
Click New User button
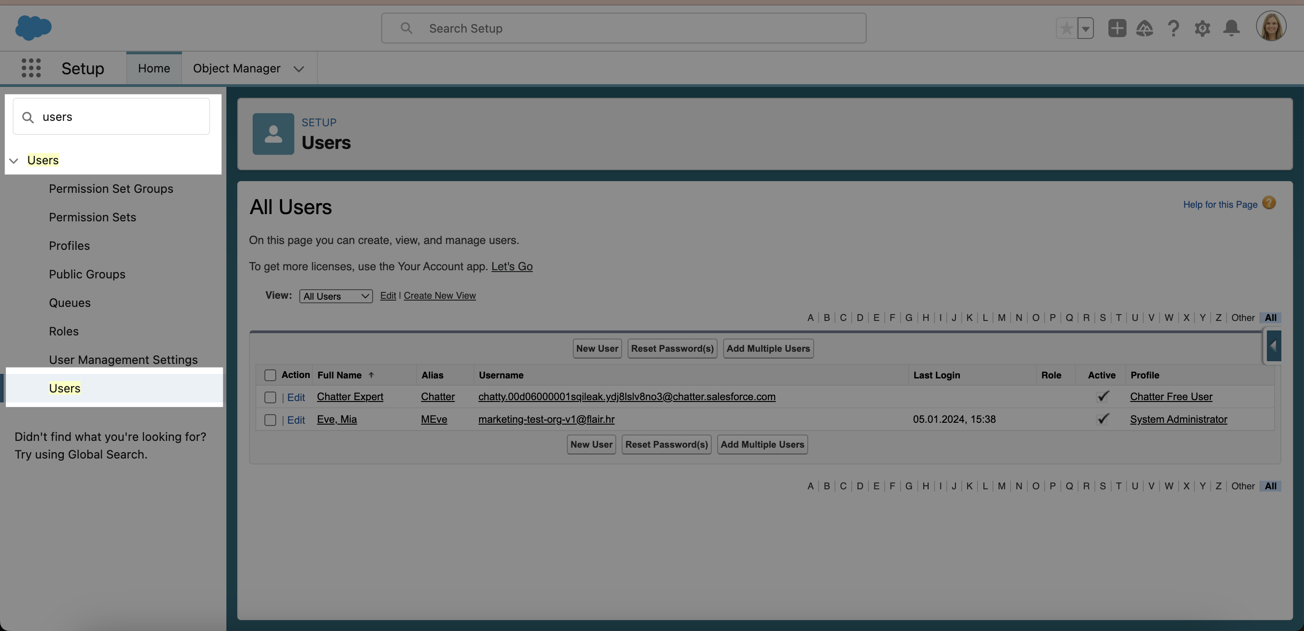pyautogui.click(x=597, y=348)
